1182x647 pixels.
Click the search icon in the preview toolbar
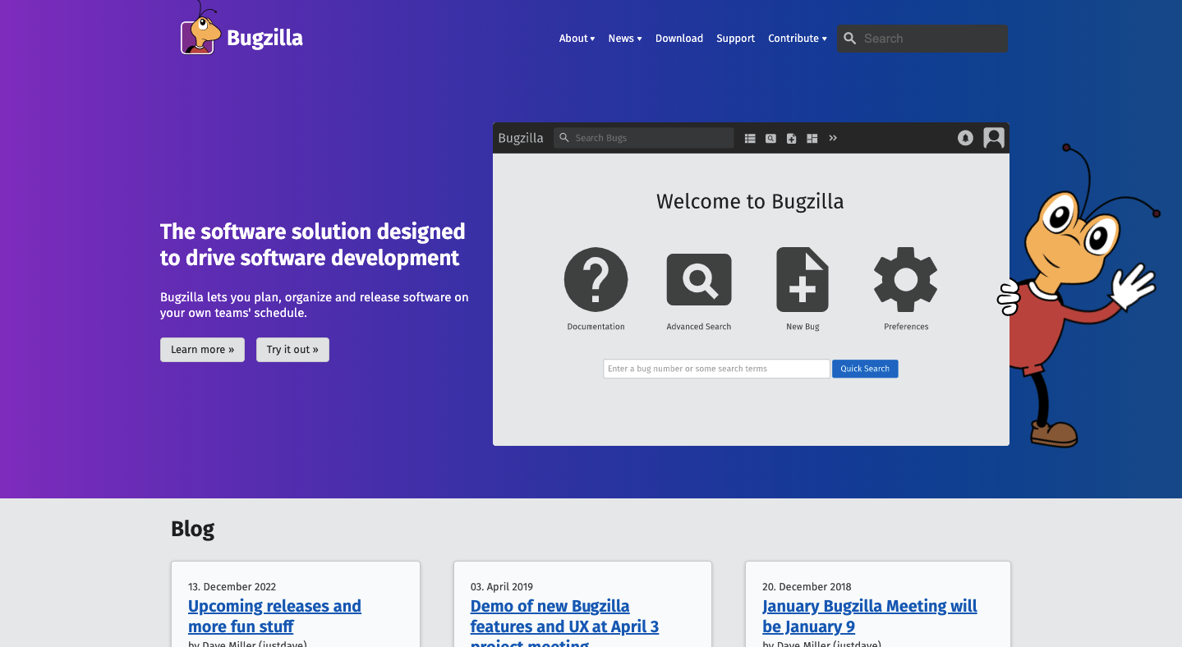coord(770,139)
